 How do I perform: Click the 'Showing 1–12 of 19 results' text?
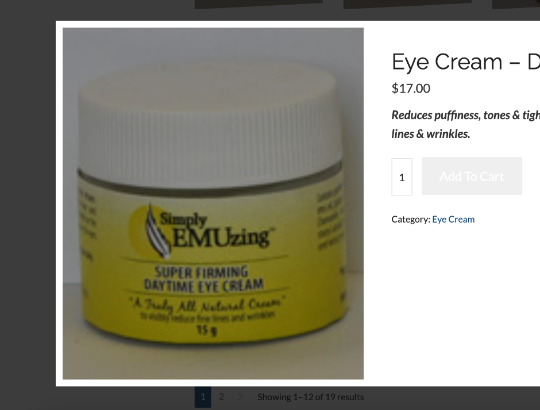[311, 397]
